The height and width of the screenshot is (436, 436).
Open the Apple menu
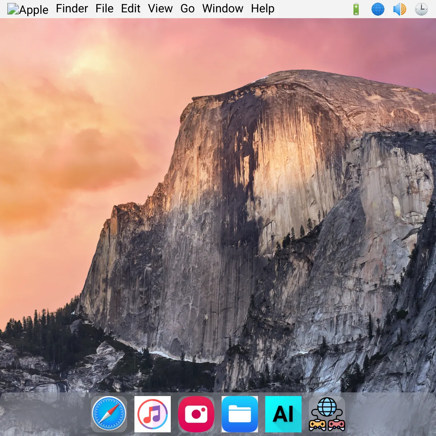(x=28, y=9)
